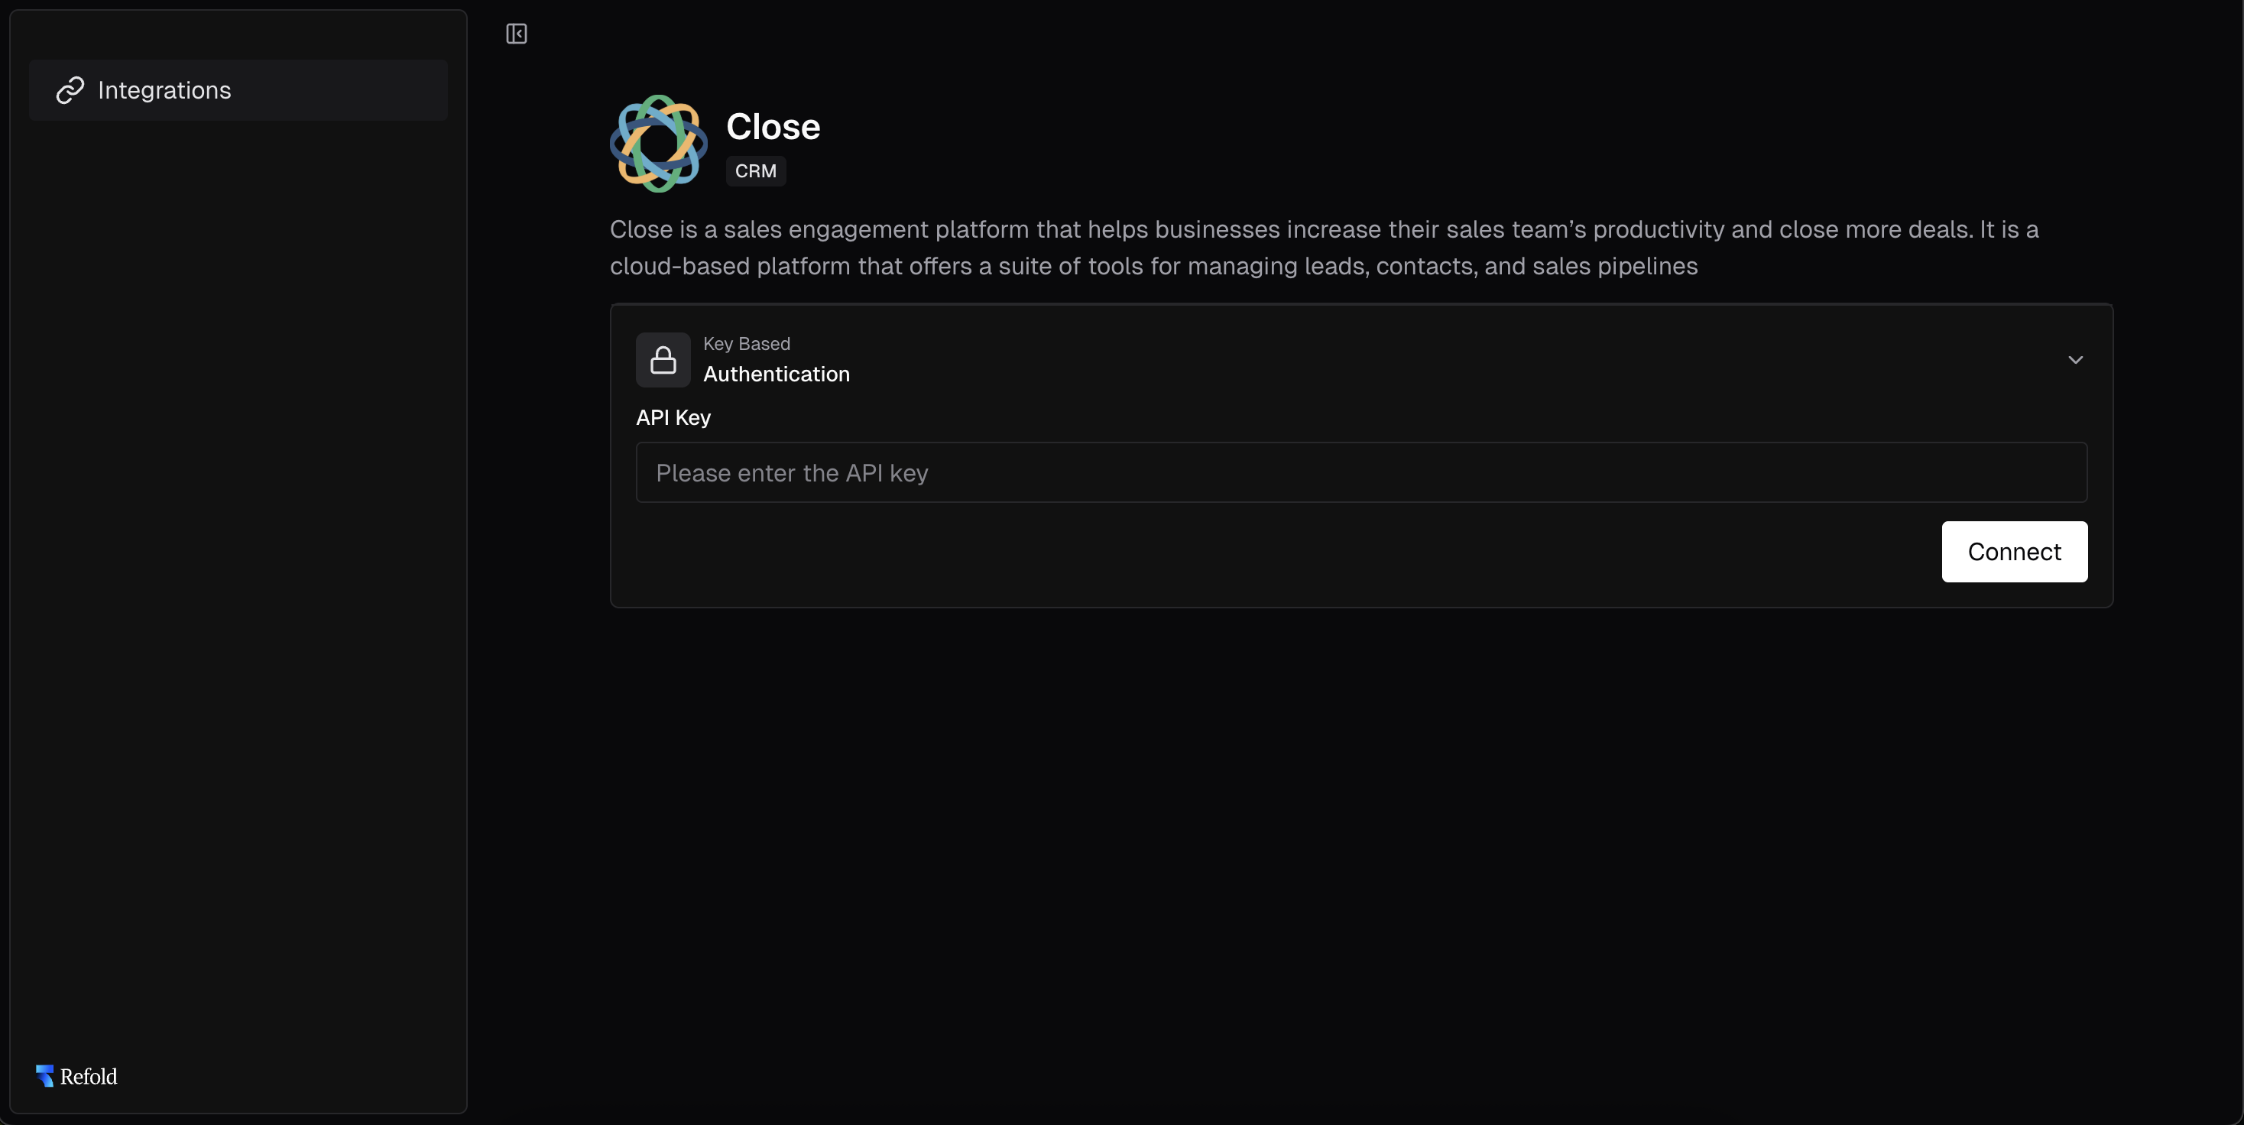Collapse the Key Based Authentication section

(2076, 360)
